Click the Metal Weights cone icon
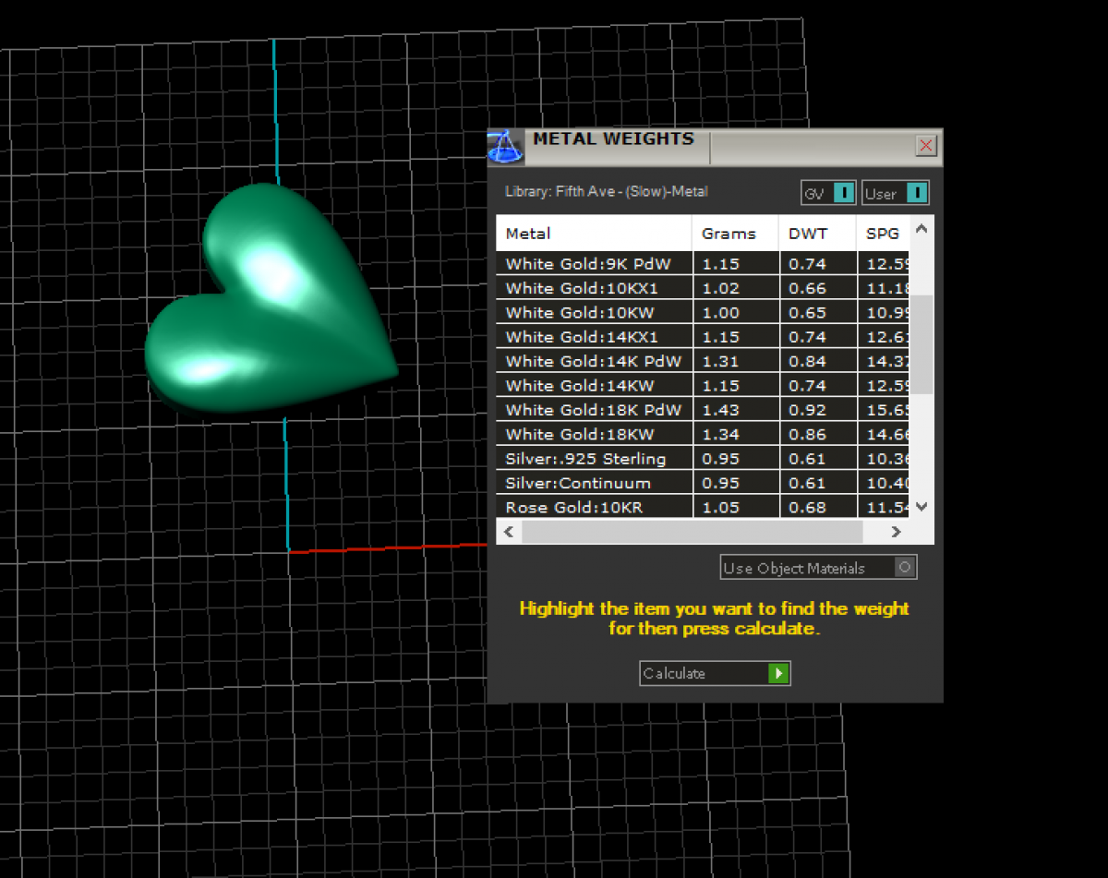Screen dimensions: 1108x878 click(x=504, y=147)
